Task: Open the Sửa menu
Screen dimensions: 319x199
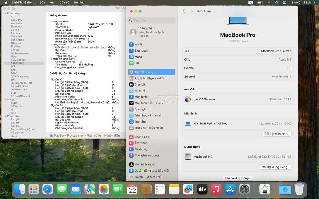Action: 42,2
